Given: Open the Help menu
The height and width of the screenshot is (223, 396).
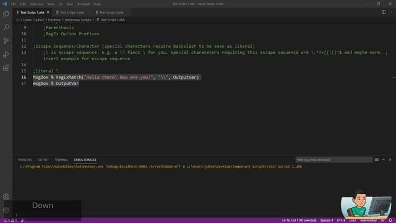Looking at the screenshot, I should pyautogui.click(x=97, y=4).
